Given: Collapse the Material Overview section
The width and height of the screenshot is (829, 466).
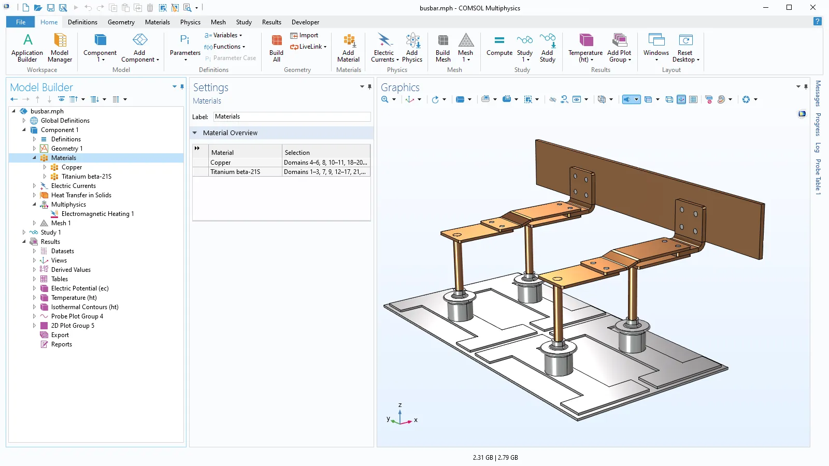Looking at the screenshot, I should [195, 133].
